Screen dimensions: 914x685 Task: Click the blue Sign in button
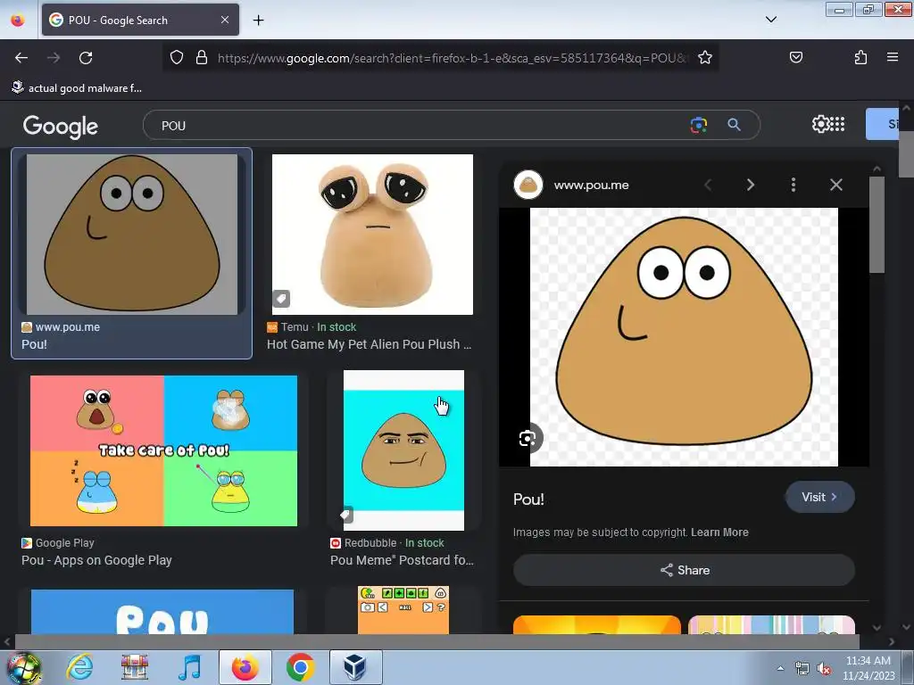click(882, 124)
